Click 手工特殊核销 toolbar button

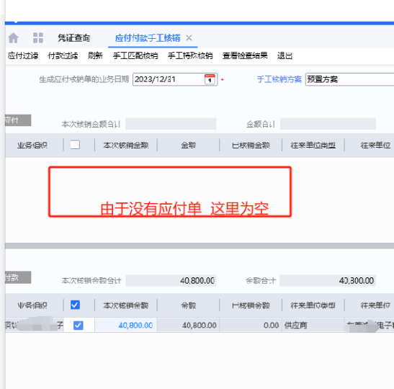pyautogui.click(x=190, y=55)
